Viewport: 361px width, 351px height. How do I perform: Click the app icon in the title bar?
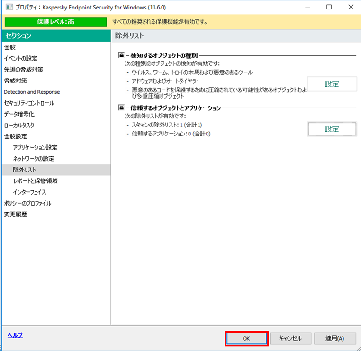coord(9,7)
